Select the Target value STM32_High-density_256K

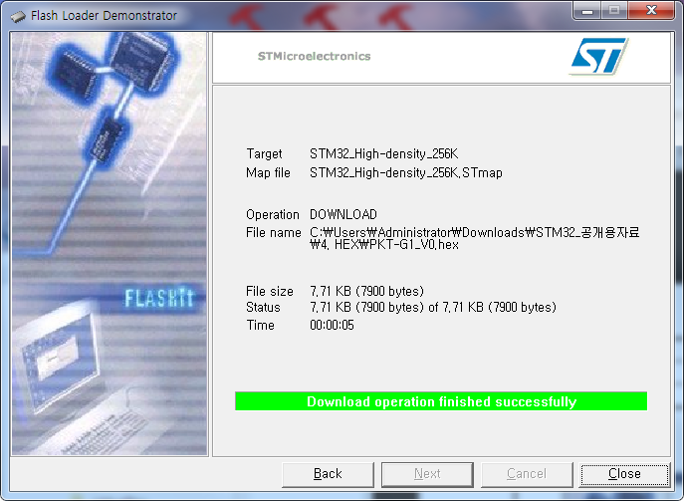tap(384, 153)
